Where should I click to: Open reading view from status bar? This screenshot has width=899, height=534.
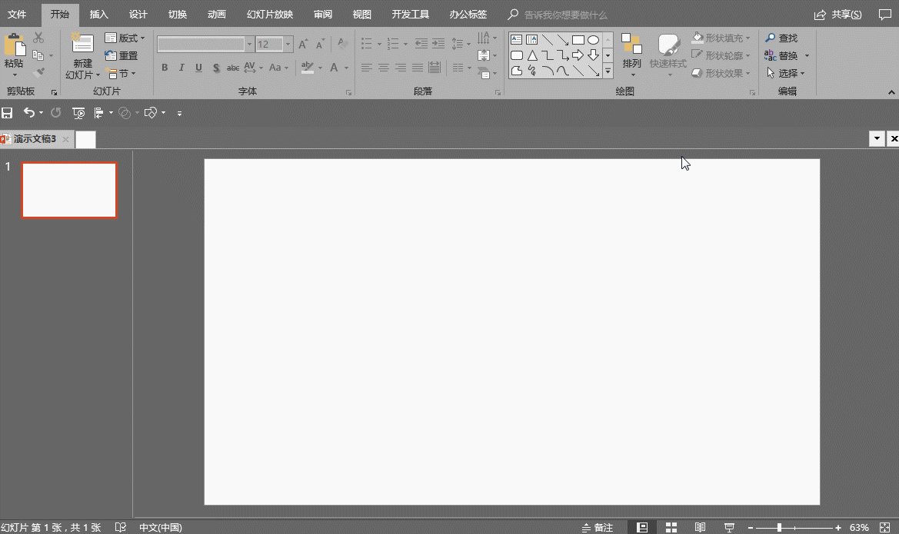pyautogui.click(x=700, y=527)
